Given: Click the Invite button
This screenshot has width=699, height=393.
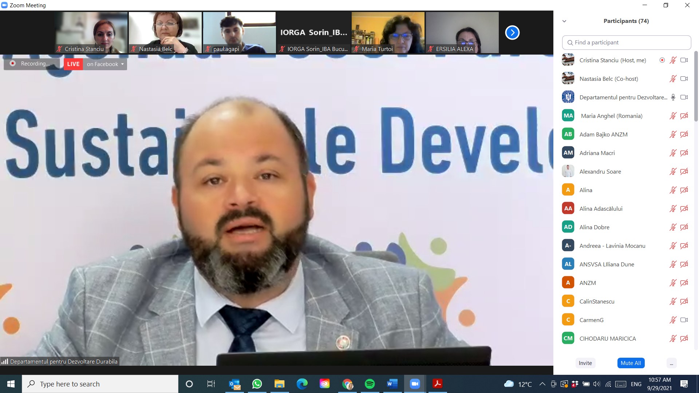Looking at the screenshot, I should coord(585,363).
